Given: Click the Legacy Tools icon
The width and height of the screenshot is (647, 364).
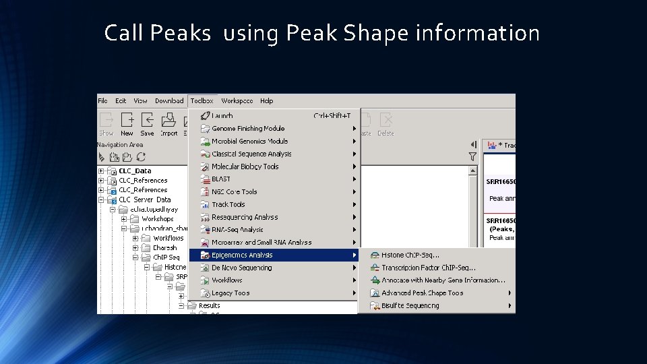Looking at the screenshot, I should [x=205, y=293].
